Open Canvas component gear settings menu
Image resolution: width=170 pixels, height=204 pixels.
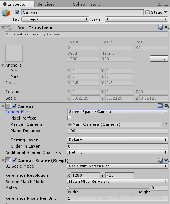click(x=166, y=106)
